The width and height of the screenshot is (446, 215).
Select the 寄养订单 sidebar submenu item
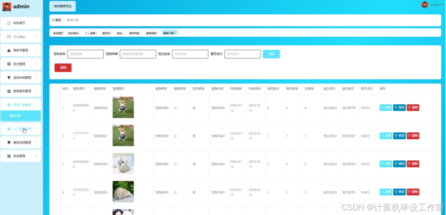coord(21,116)
